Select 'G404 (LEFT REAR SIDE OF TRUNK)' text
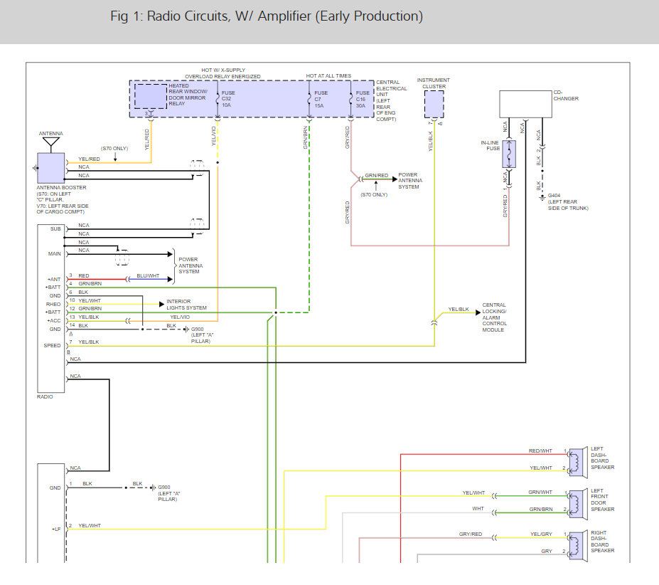The image size is (659, 585). (x=568, y=201)
